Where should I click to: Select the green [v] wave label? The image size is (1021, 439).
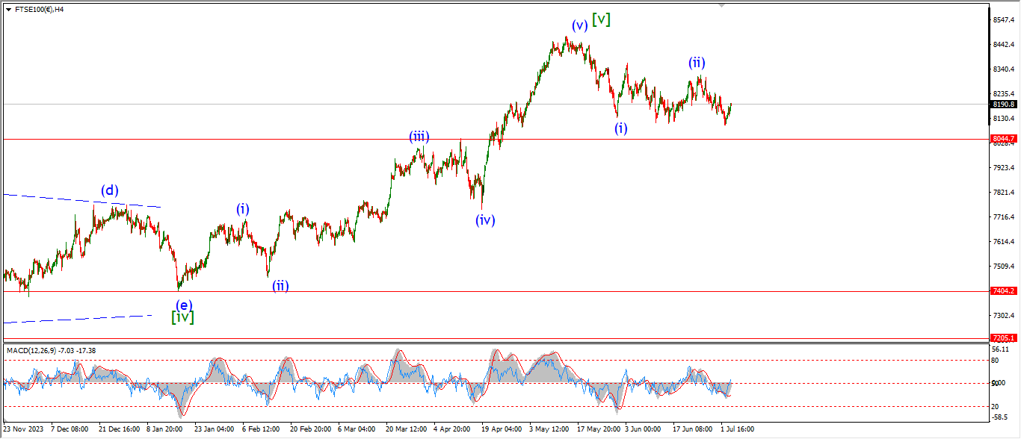pos(601,20)
